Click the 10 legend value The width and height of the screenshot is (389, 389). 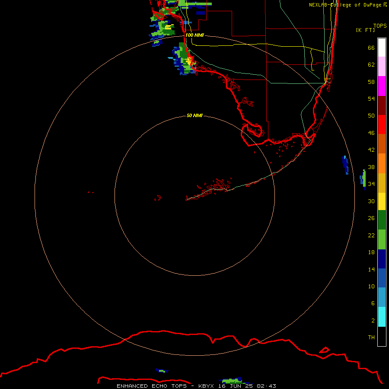371,286
